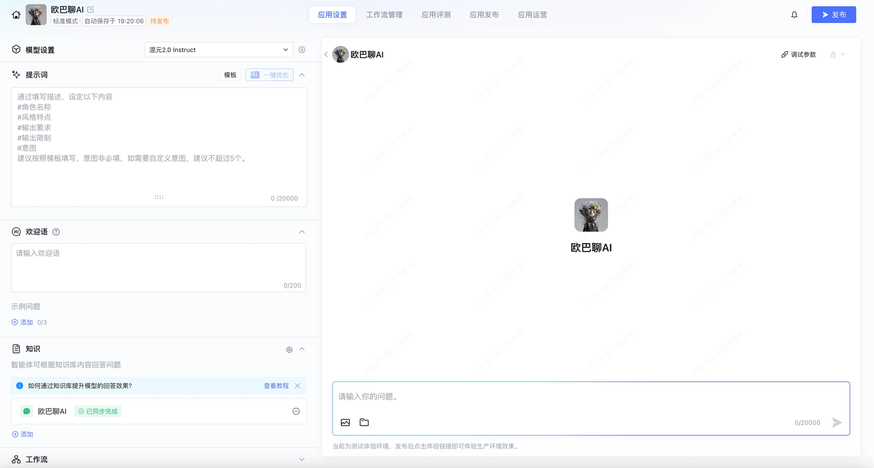Viewport: 874px width, 468px height.
Task: Open notifications bell
Action: [x=794, y=15]
